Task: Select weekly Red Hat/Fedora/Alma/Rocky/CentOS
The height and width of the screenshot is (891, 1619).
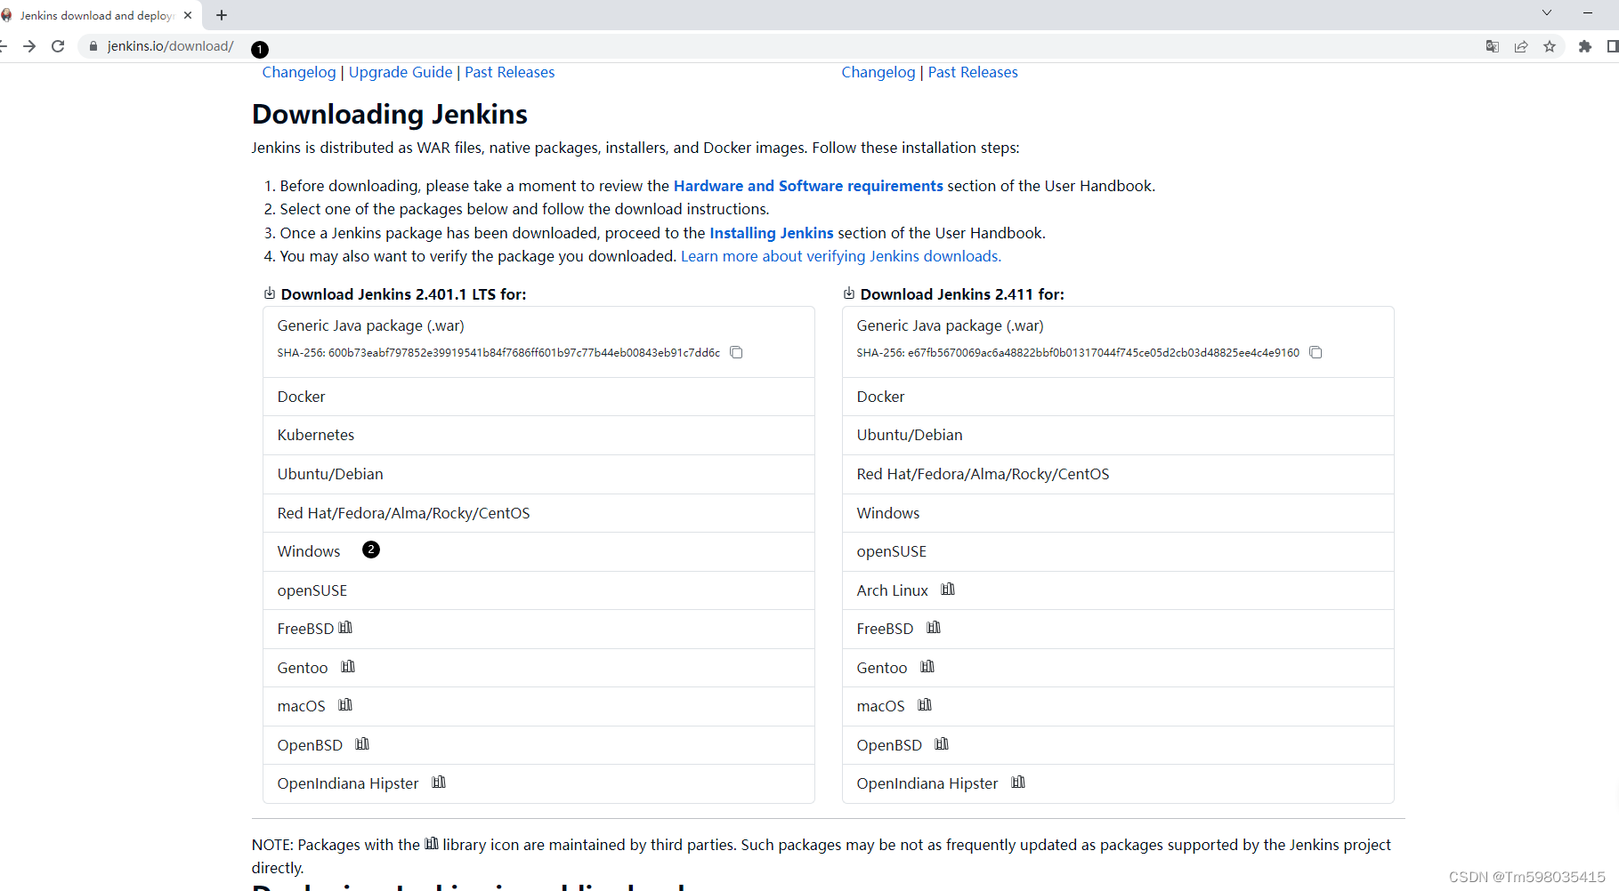Action: (x=1118, y=474)
